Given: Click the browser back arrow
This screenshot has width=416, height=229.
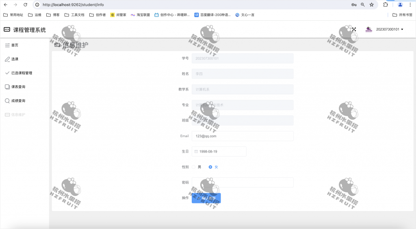Looking at the screenshot, I should 6,5.
